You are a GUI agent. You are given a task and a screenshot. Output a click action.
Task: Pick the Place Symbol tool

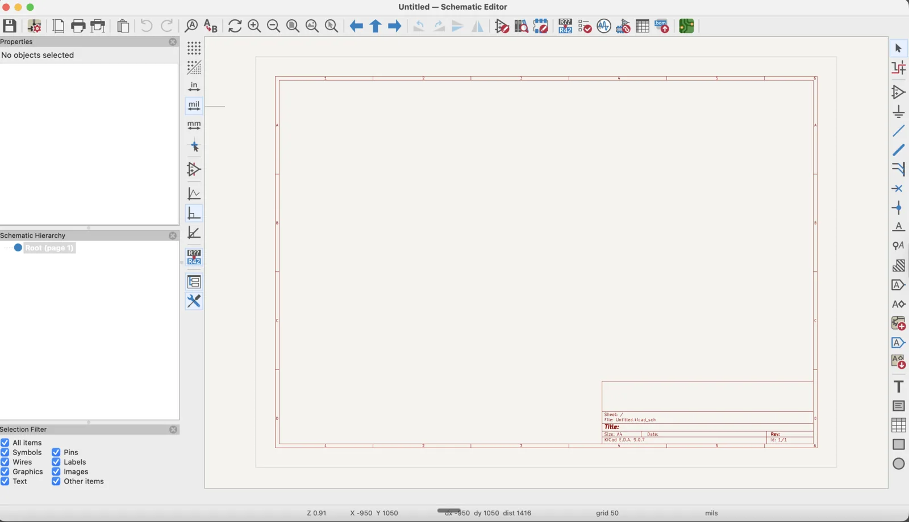click(x=898, y=92)
